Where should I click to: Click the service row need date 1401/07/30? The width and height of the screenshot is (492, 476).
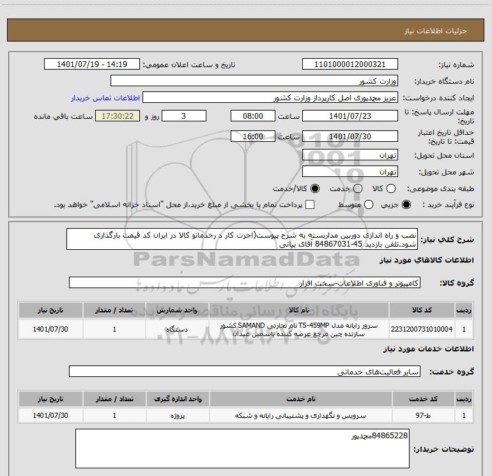tap(50, 415)
